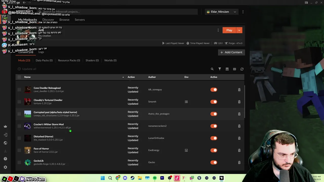Open the globe icon in left sidebar
Image resolution: width=324 pixels, height=182 pixels.
point(5,143)
